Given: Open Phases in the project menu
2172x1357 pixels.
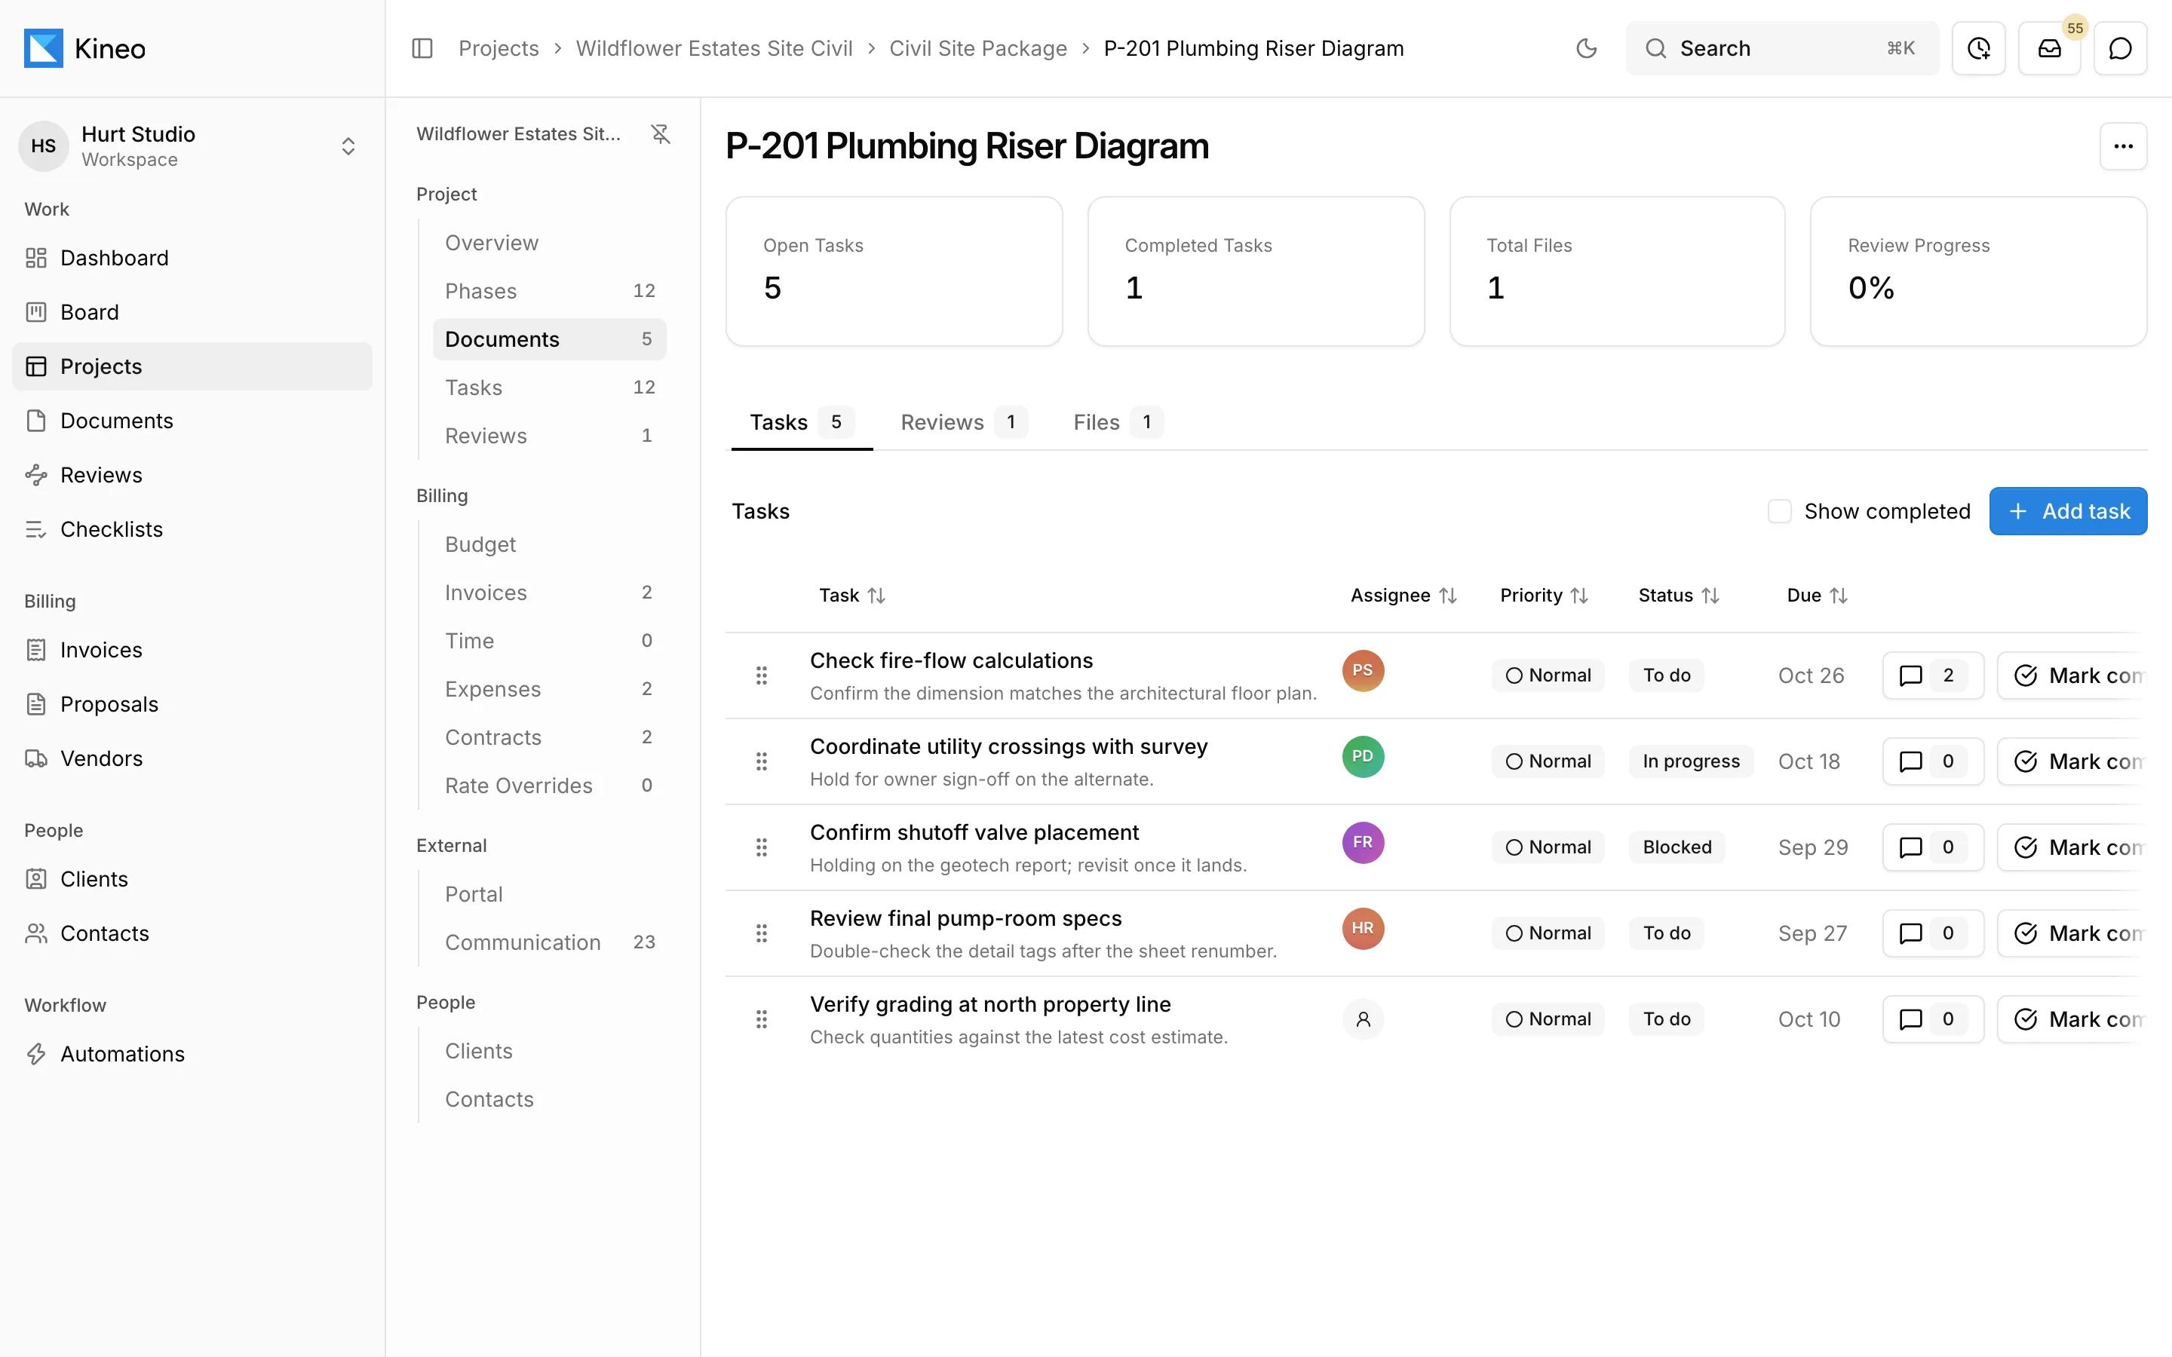Looking at the screenshot, I should click(549, 292).
